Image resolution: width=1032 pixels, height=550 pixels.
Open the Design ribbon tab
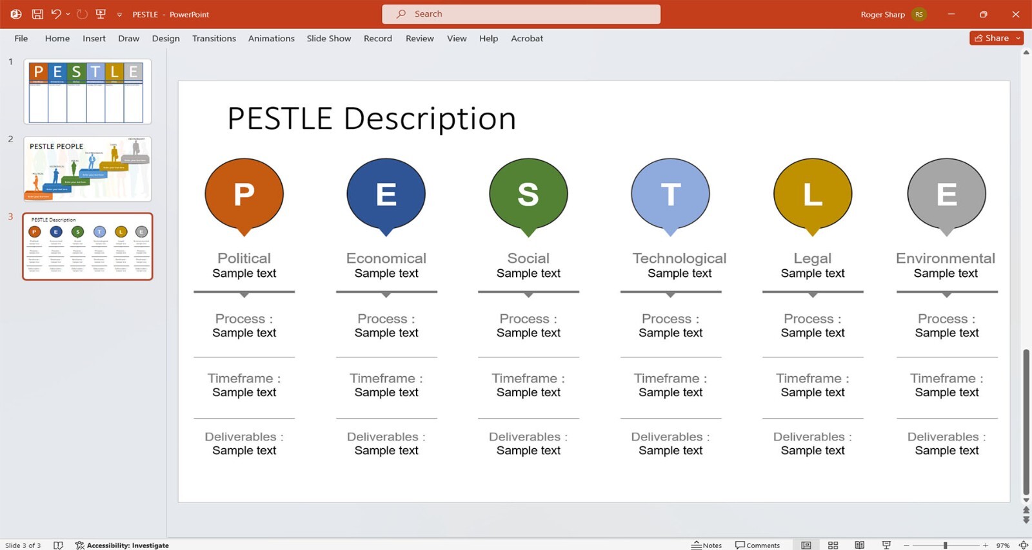point(166,39)
